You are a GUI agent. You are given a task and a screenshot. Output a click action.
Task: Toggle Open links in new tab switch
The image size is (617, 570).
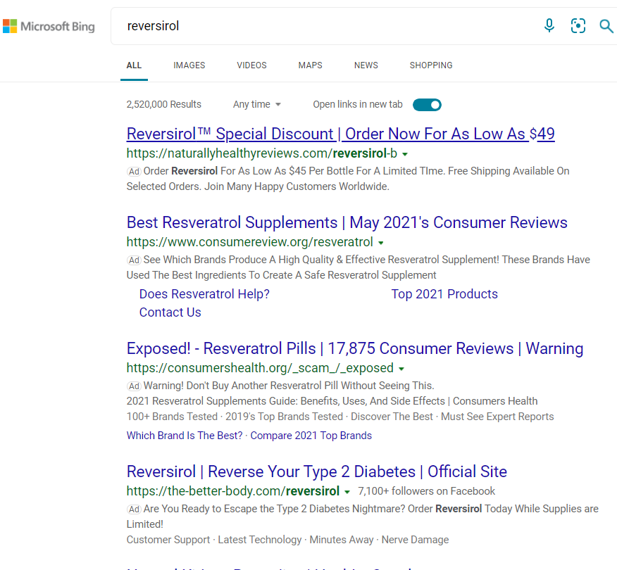(427, 105)
